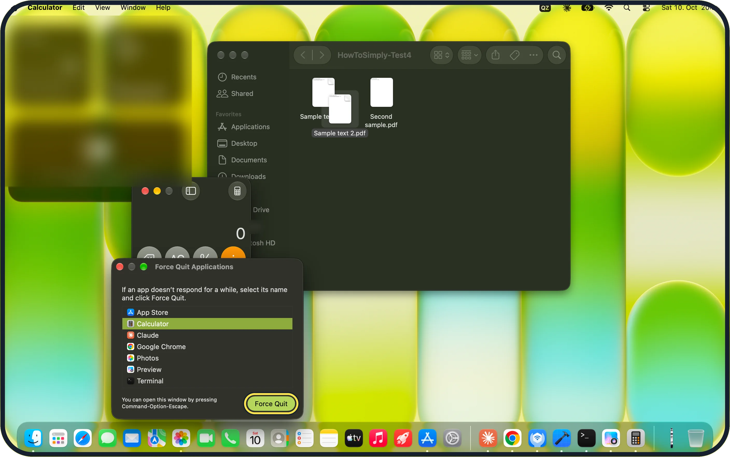This screenshot has width=730, height=457.
Task: Select App Store in Force Quit list
Action: [x=207, y=312]
